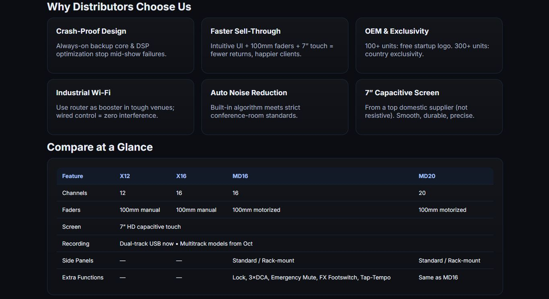Click the Same as MD16 cell
Viewport: 549px width, 299px height.
point(438,278)
